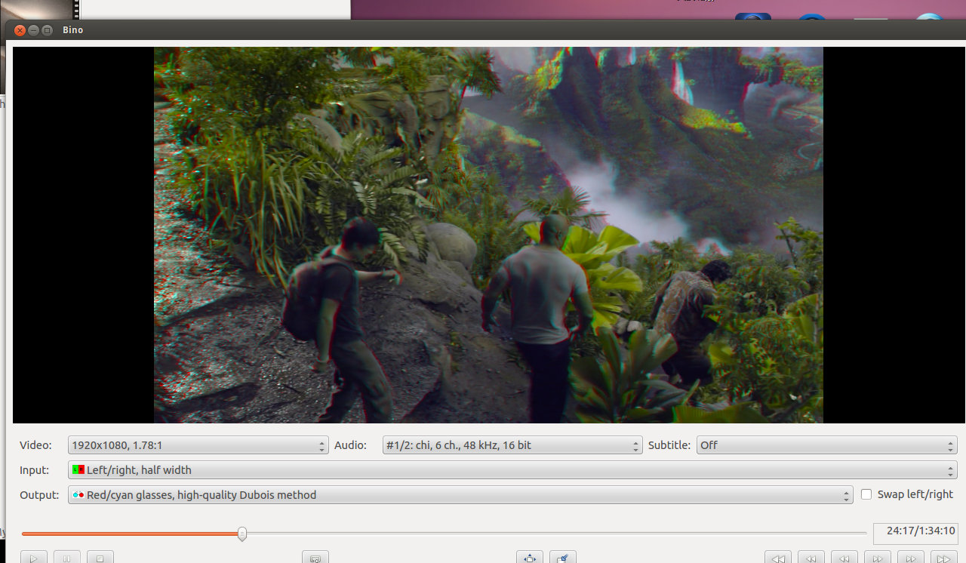The width and height of the screenshot is (966, 563).
Task: Click the time display 24:17/1:34:10
Action: coord(915,532)
